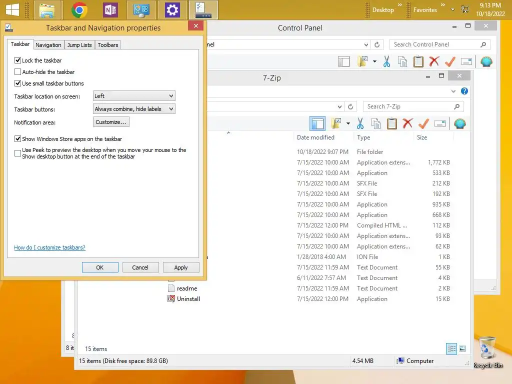Enable Use Peek to preview the desktop
Screen dimensions: 512x384
click(17, 153)
